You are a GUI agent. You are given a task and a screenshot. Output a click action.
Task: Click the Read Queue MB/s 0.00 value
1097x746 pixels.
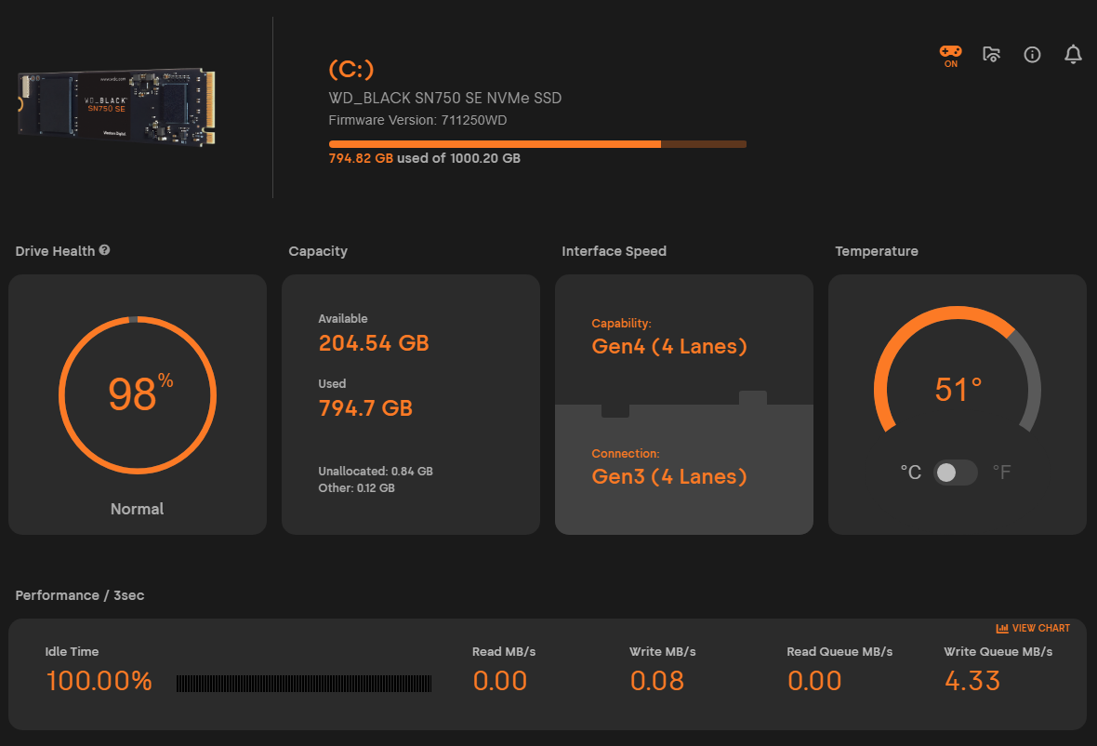point(814,681)
